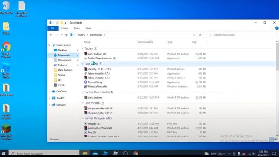279x157 pixels.
Task: Collapse the Earlier this year (46) group
Action: (x=82, y=118)
